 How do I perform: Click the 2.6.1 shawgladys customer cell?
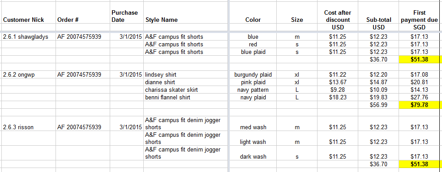[28, 37]
